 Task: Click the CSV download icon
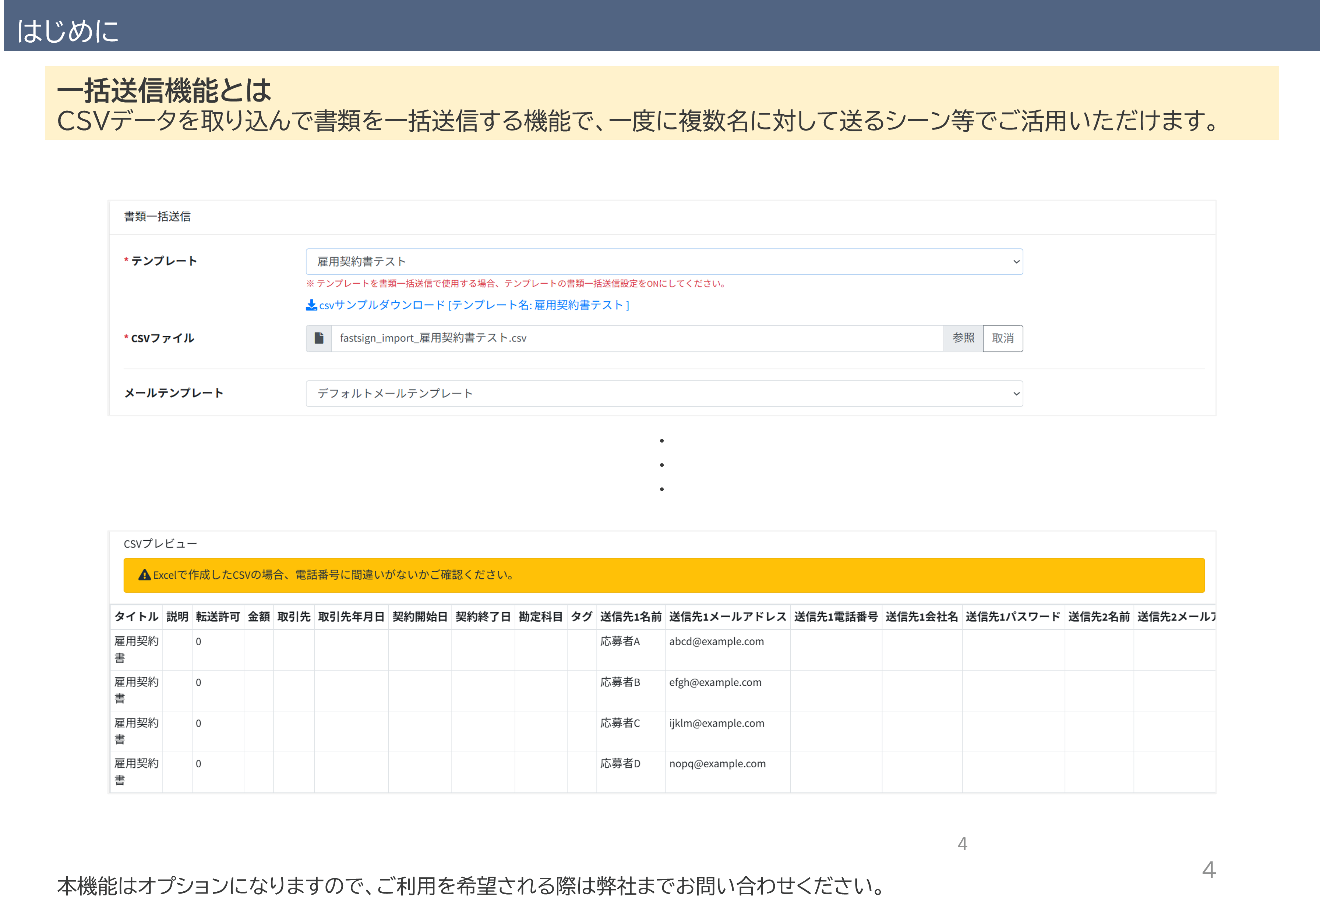(311, 305)
